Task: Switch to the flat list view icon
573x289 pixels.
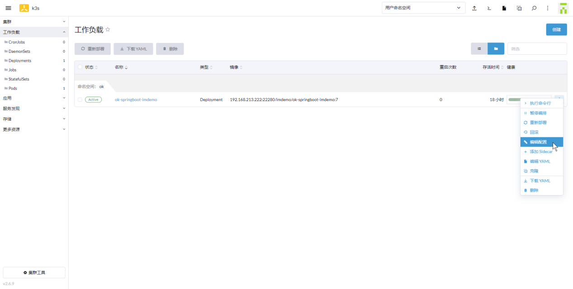Action: point(479,49)
